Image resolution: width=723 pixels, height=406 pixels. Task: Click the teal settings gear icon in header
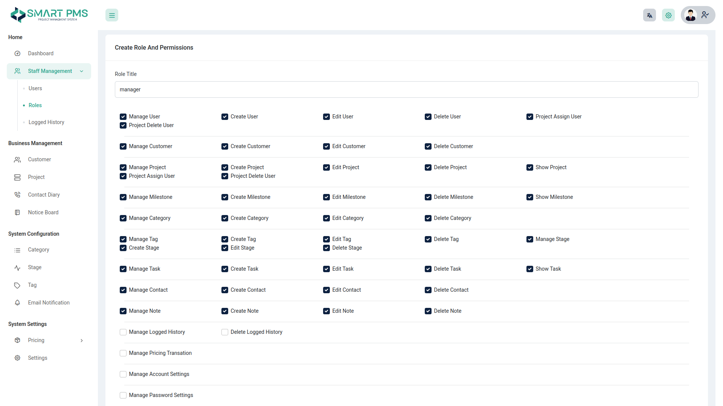[668, 15]
